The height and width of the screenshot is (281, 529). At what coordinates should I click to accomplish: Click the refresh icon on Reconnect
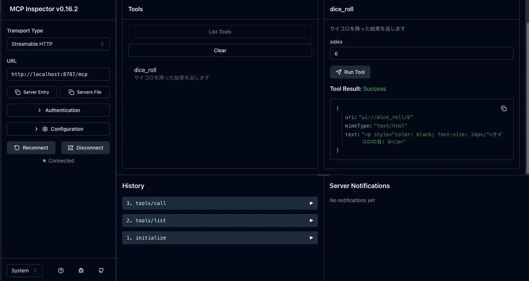17,148
